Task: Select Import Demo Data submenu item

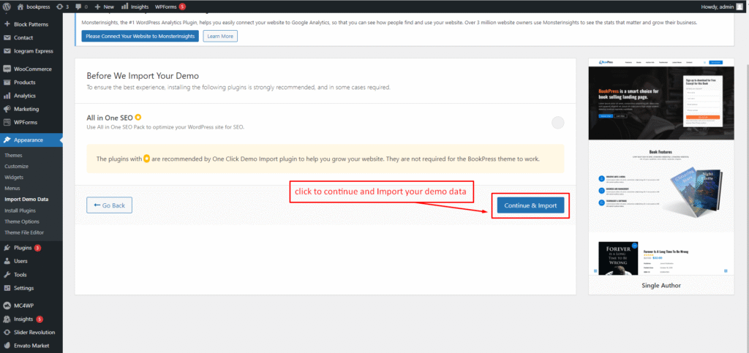Action: (26, 200)
